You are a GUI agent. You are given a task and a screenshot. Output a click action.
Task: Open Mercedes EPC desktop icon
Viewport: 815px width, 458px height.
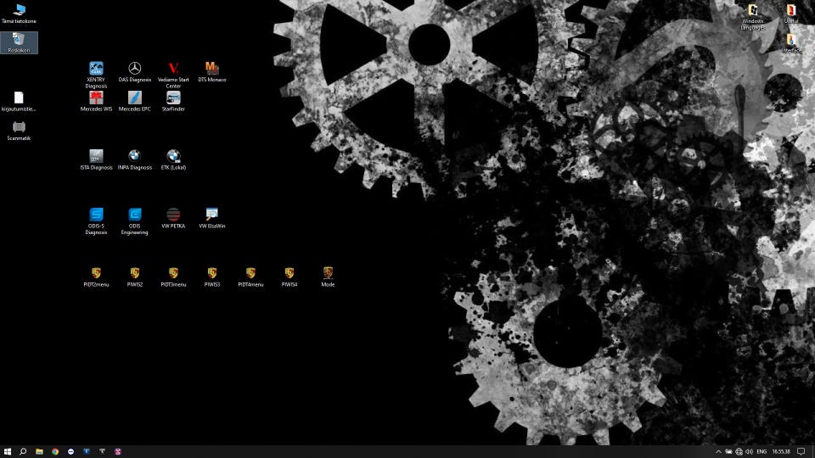pos(135,101)
